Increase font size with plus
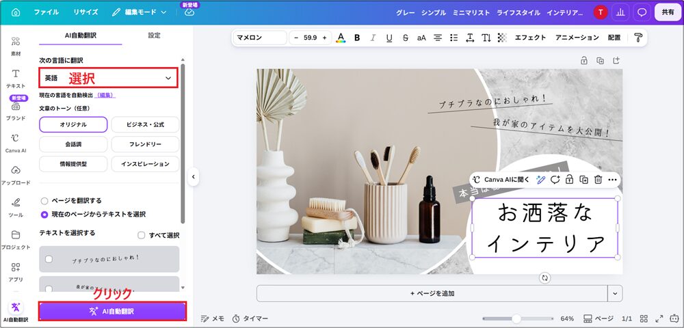The width and height of the screenshot is (684, 328). click(x=324, y=38)
